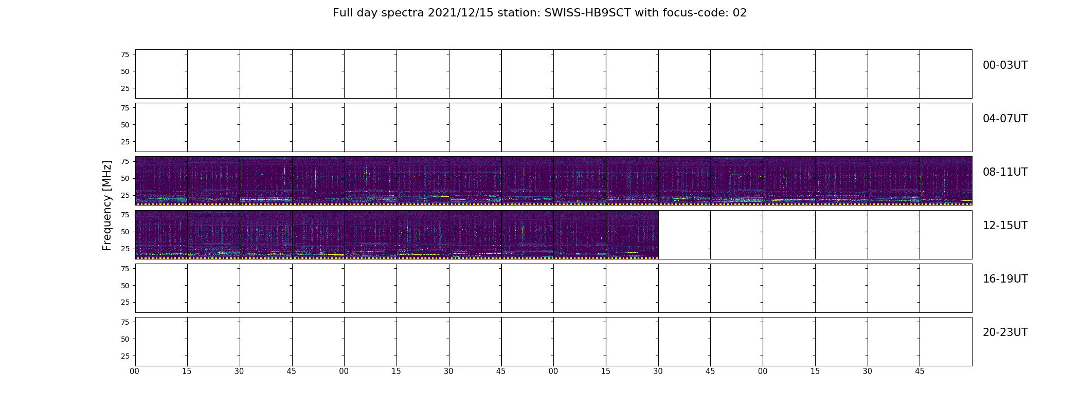This screenshot has height=411, width=1080.
Task: Click the Frequency [MHz] axis label
Action: 107,206
